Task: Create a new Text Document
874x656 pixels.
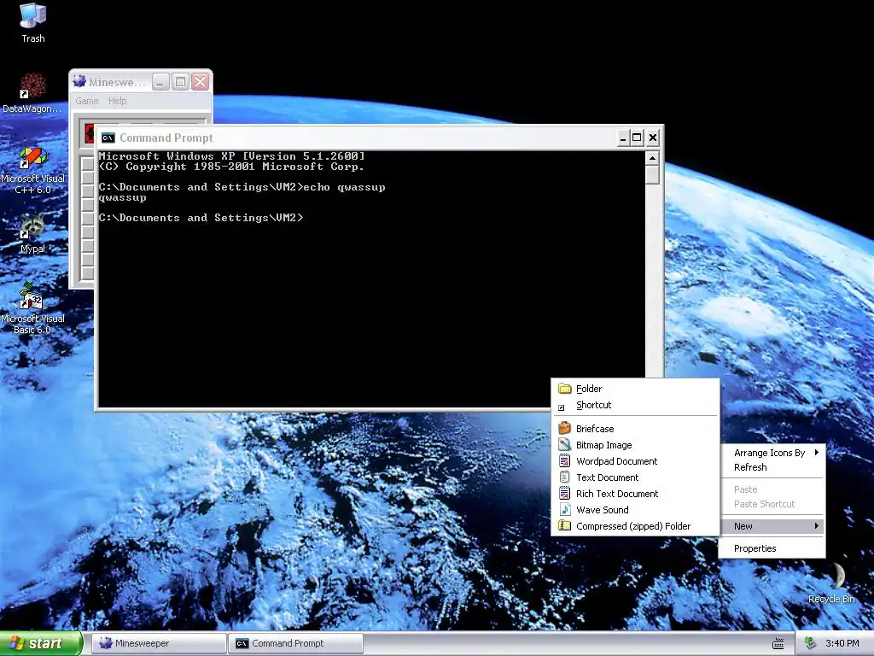Action: (635, 477)
